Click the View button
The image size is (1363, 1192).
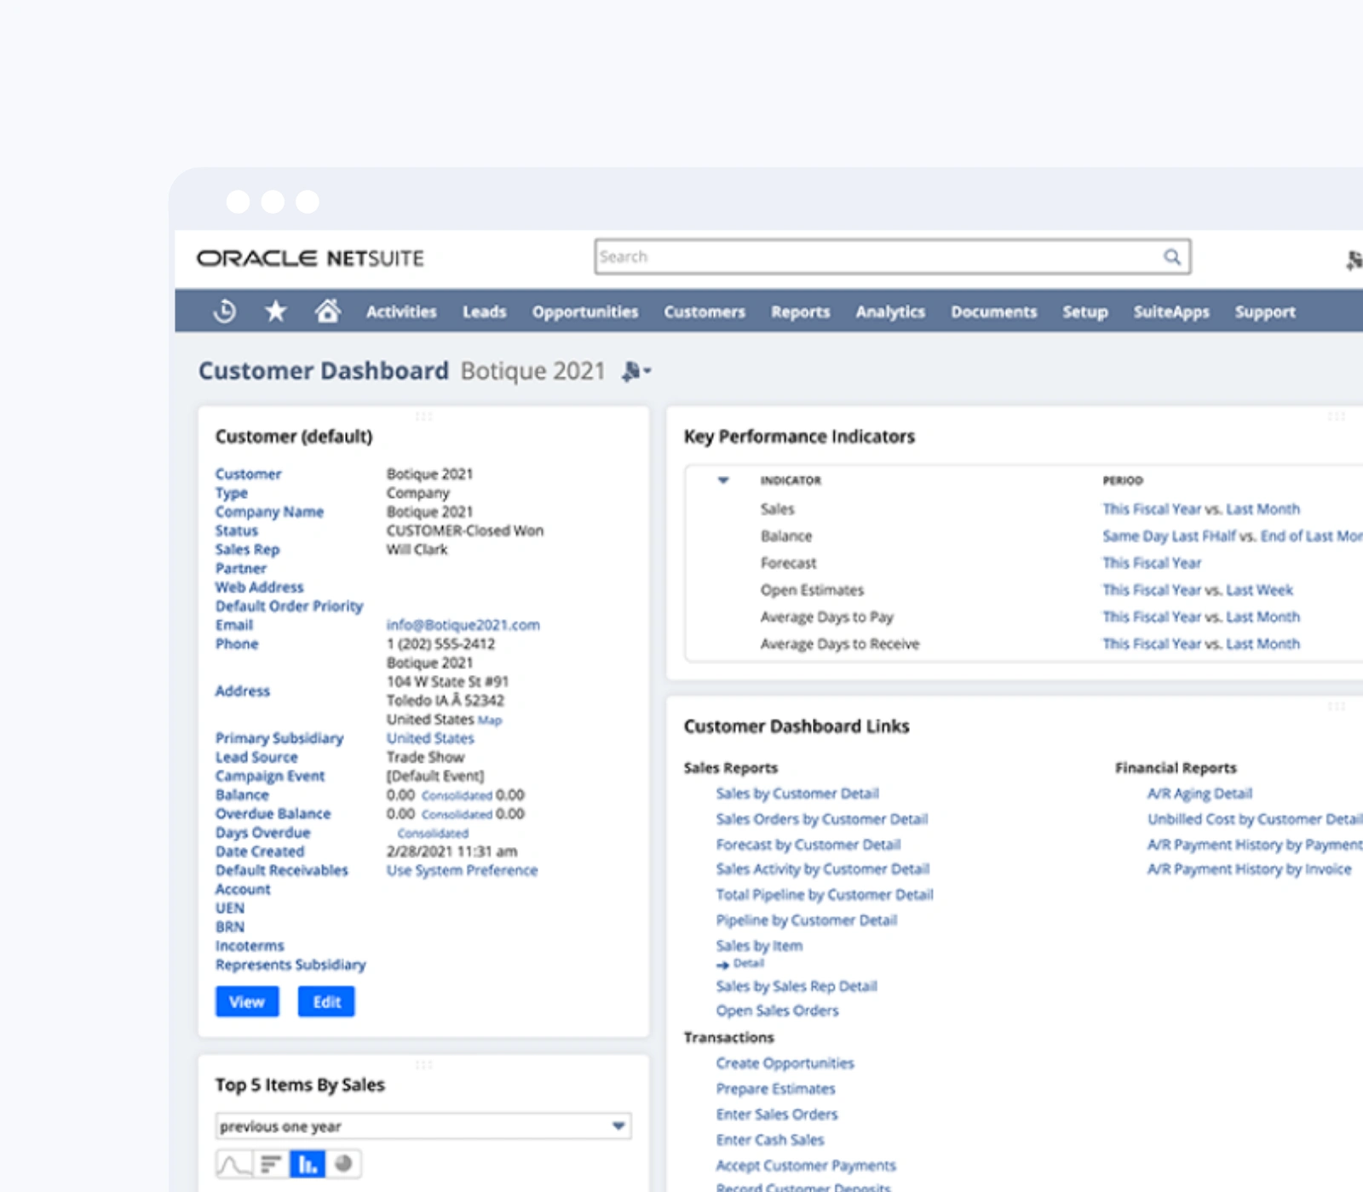click(x=247, y=1002)
